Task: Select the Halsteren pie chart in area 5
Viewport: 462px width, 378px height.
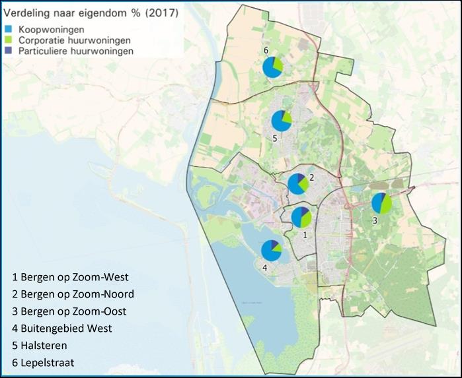Action: 282,121
